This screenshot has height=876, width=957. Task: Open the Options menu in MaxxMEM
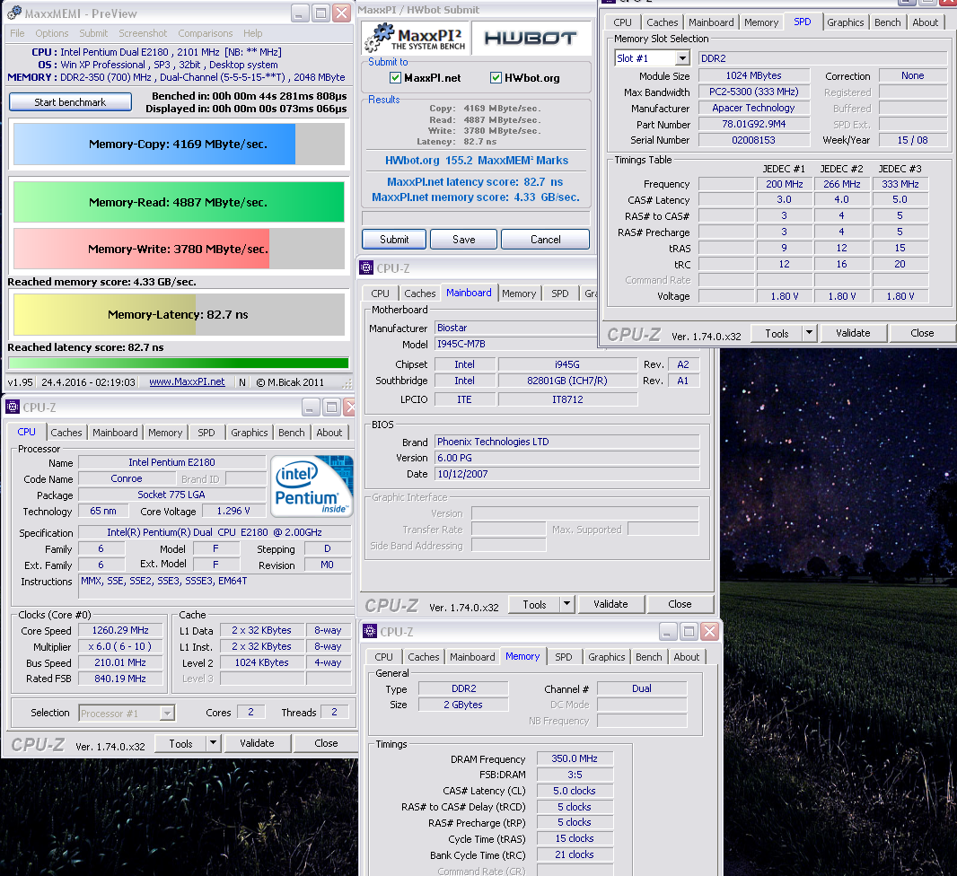click(52, 33)
